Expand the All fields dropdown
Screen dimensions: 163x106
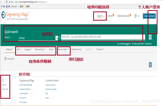pos(38,38)
